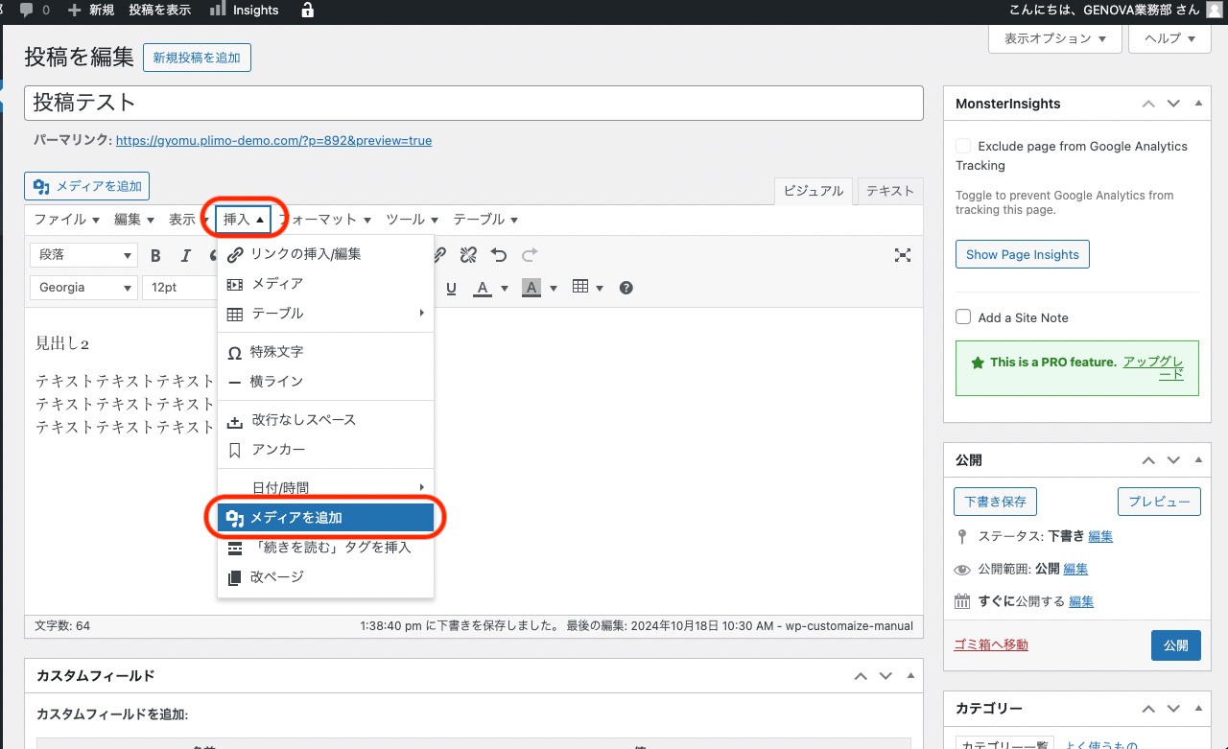Click the Bold formatting icon

156,255
